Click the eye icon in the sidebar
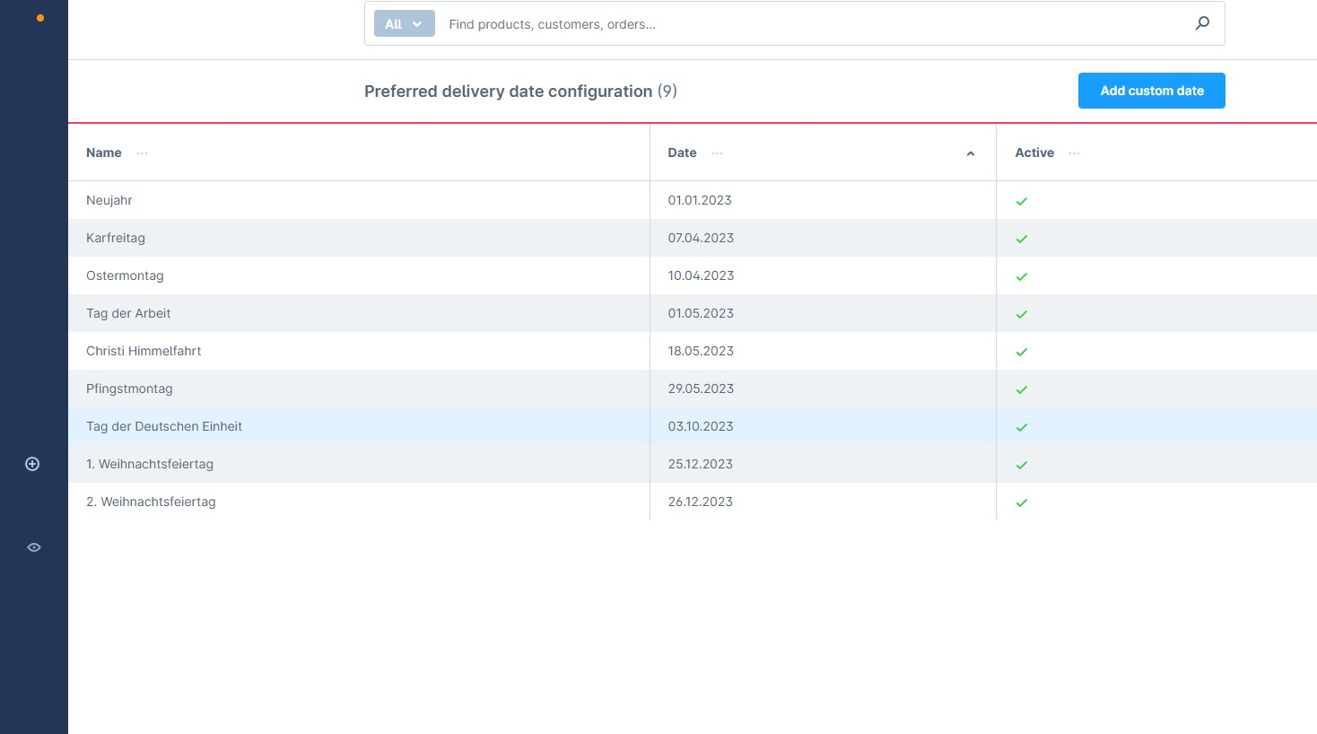 click(x=34, y=547)
